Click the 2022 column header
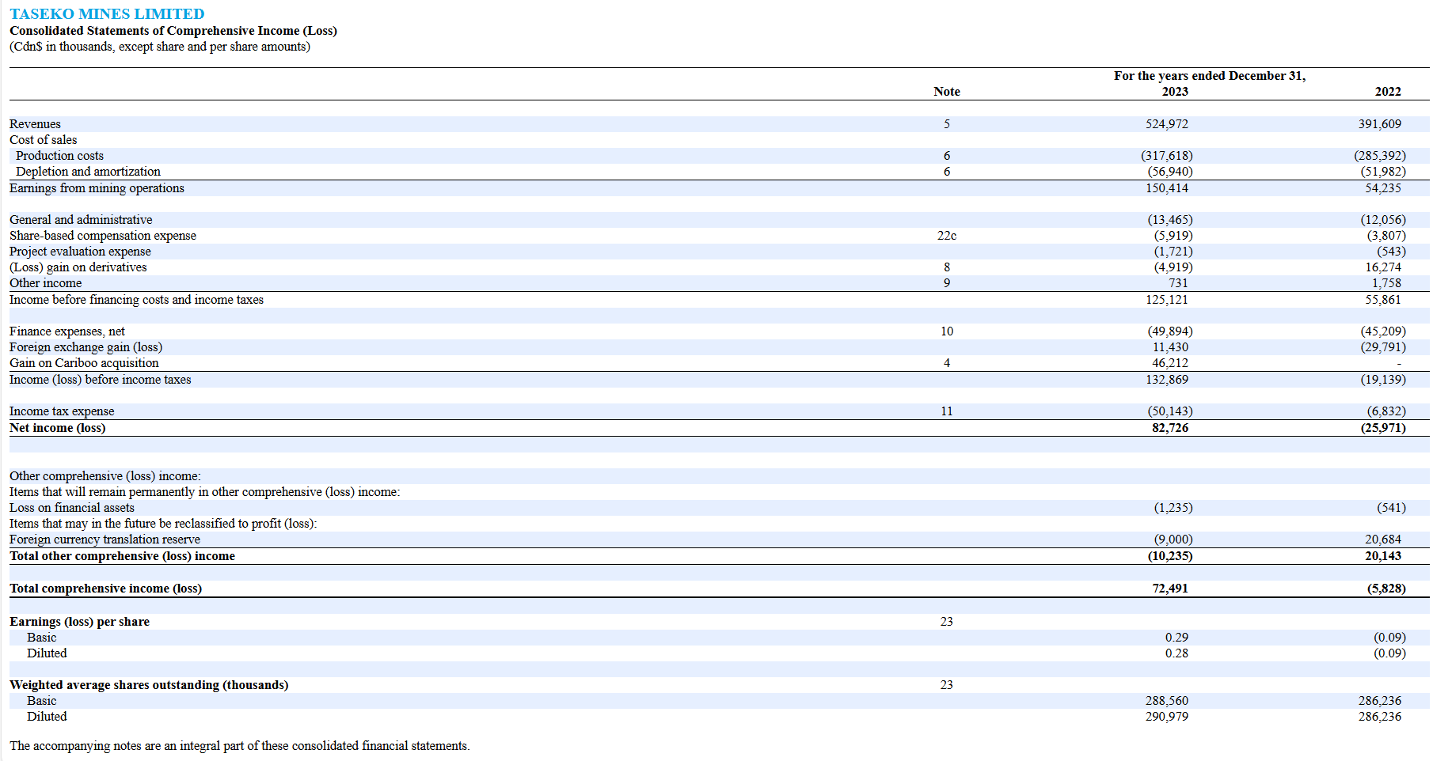This screenshot has height=761, width=1433. click(x=1388, y=92)
